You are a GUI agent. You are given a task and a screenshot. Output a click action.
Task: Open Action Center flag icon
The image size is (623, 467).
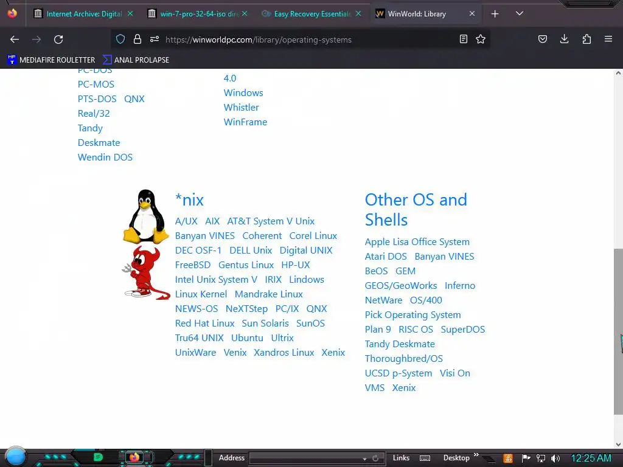click(526, 458)
